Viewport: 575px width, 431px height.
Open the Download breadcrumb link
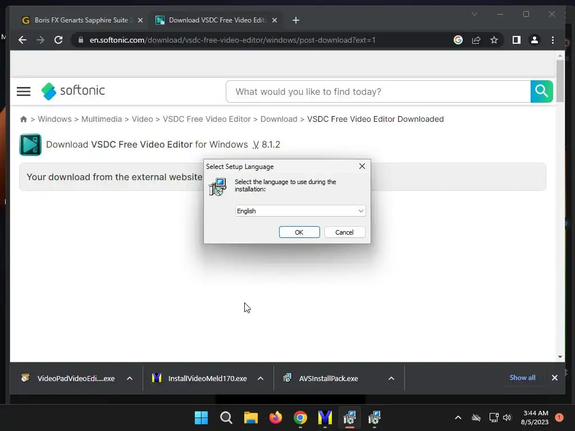(279, 119)
